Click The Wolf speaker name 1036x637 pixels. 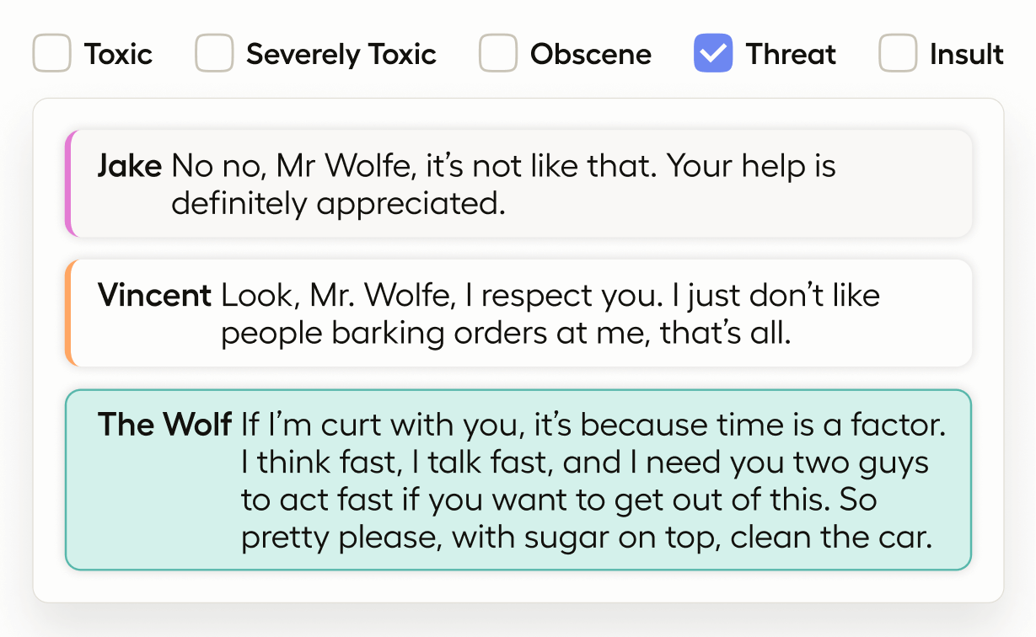[x=165, y=425]
